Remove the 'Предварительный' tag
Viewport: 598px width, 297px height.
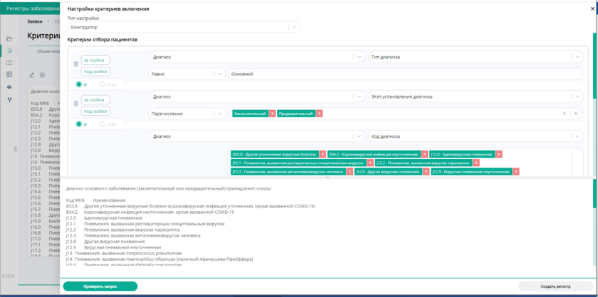click(x=319, y=114)
